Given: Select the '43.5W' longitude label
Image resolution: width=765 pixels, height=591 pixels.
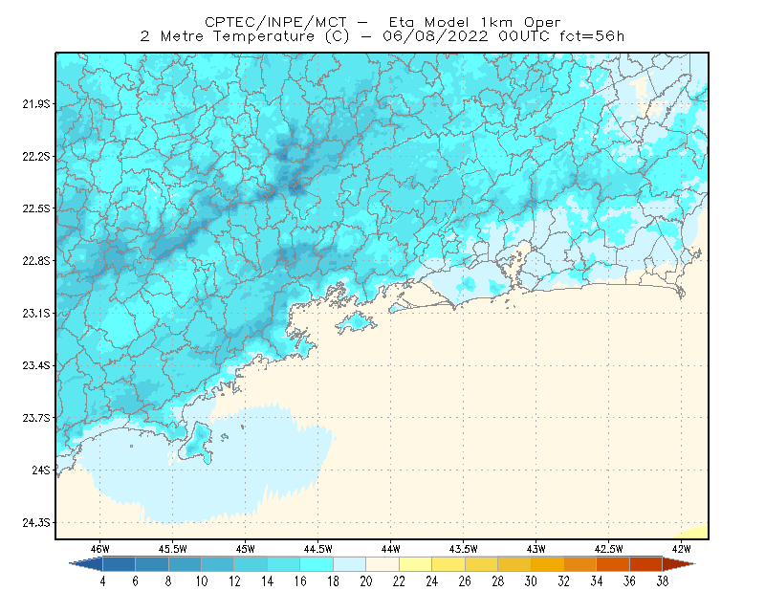Looking at the screenshot, I should (x=464, y=549).
